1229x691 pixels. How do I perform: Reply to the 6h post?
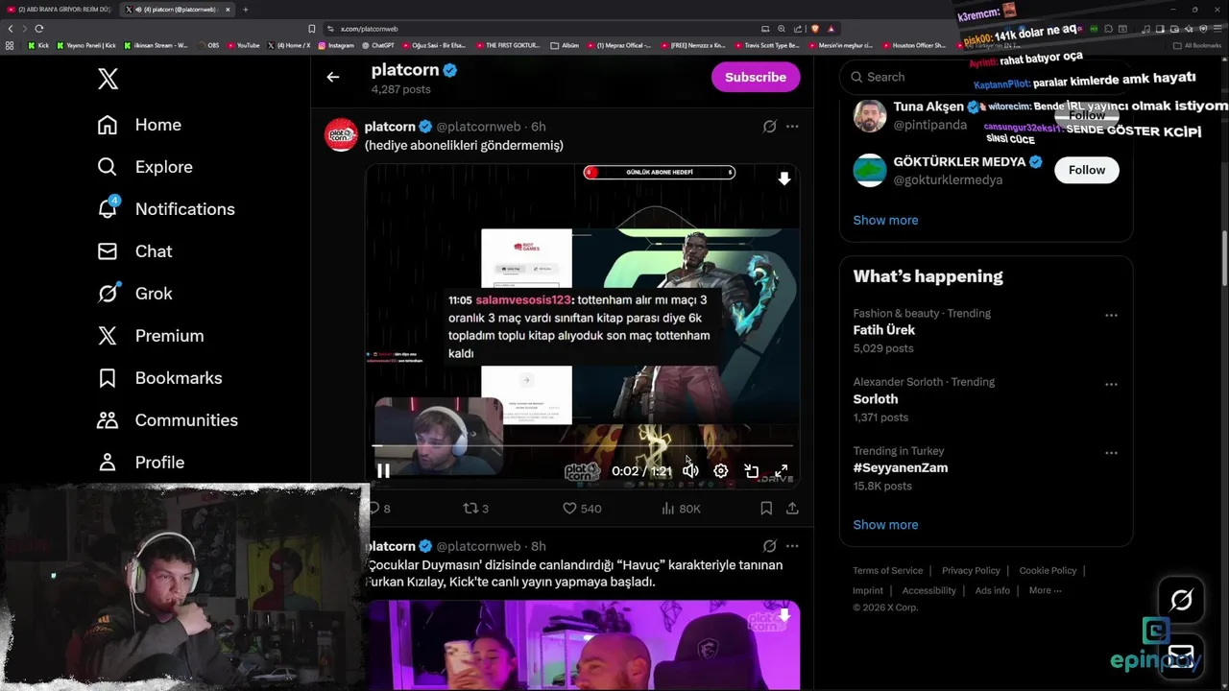point(380,509)
